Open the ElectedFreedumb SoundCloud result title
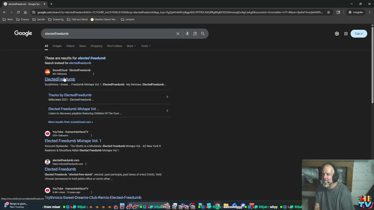Image resolution: width=374 pixels, height=210 pixels. coord(60,79)
